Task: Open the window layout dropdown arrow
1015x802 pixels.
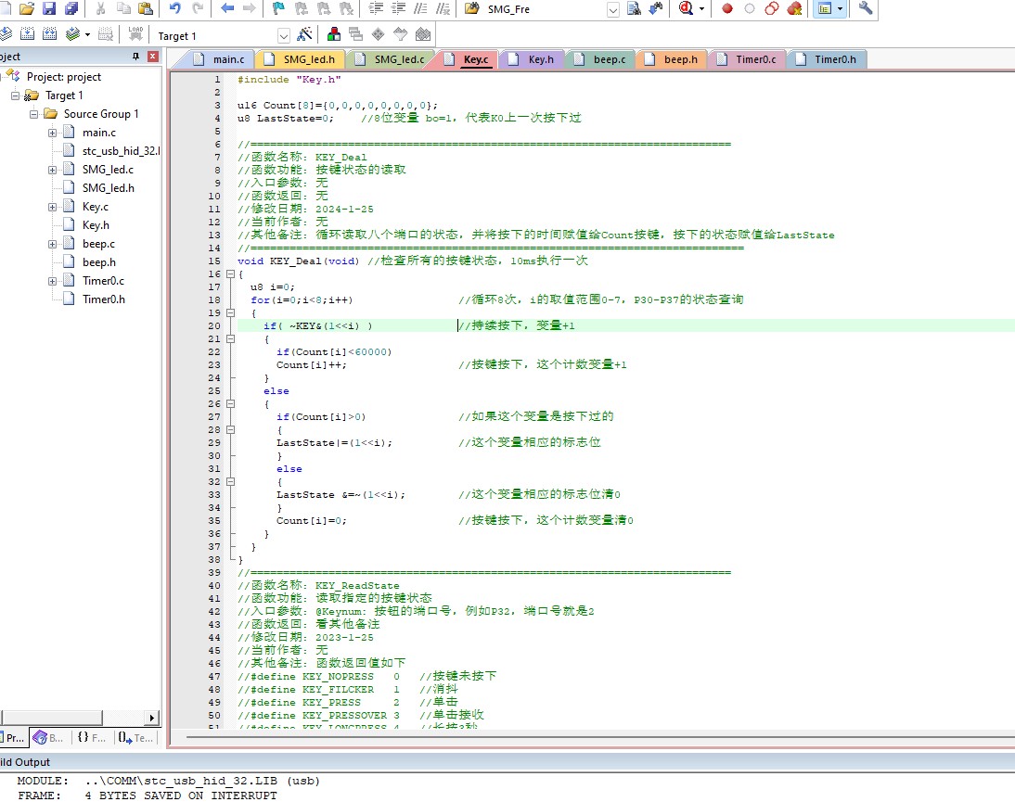Action: (840, 9)
